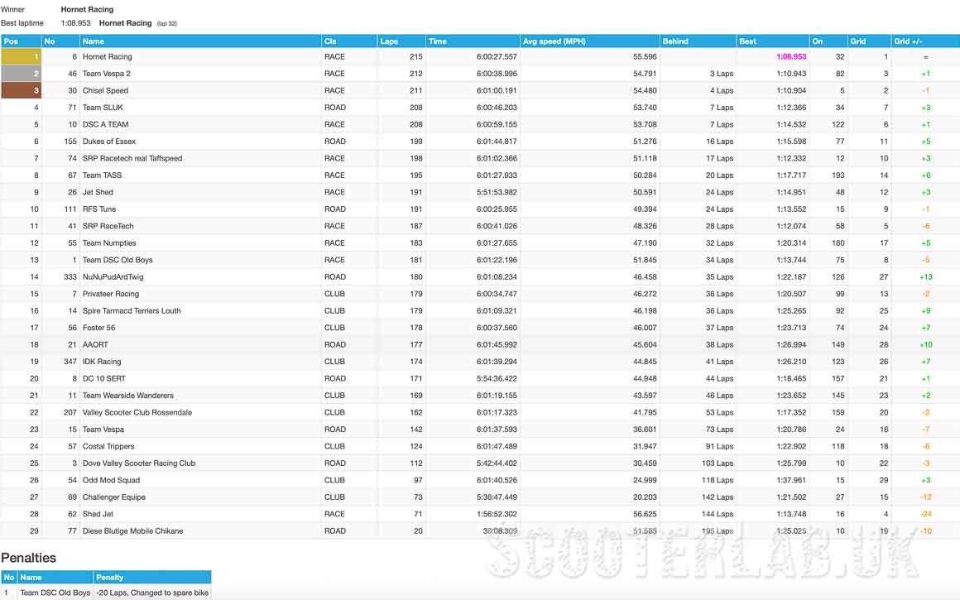
Task: Click Valley Scooter Club Rossendale
Action: tap(137, 413)
